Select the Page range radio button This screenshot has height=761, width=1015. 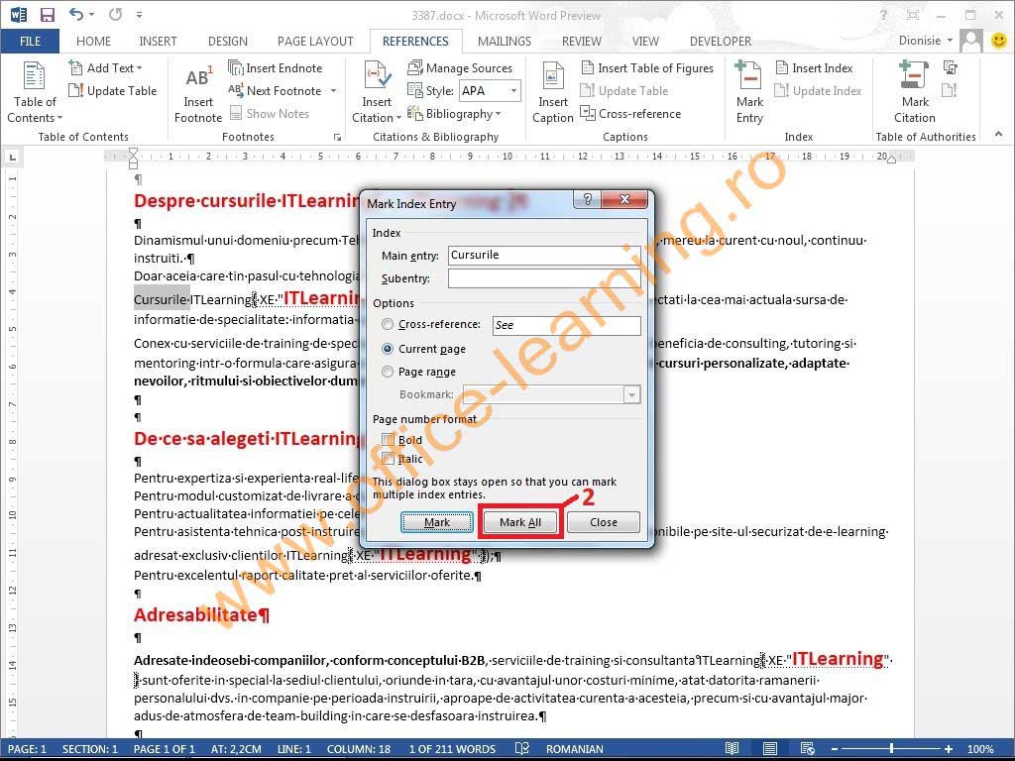pos(388,372)
